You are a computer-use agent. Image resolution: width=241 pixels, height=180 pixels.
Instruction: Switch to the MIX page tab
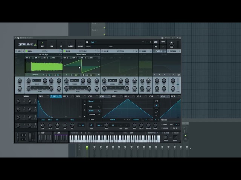click(x=52, y=44)
